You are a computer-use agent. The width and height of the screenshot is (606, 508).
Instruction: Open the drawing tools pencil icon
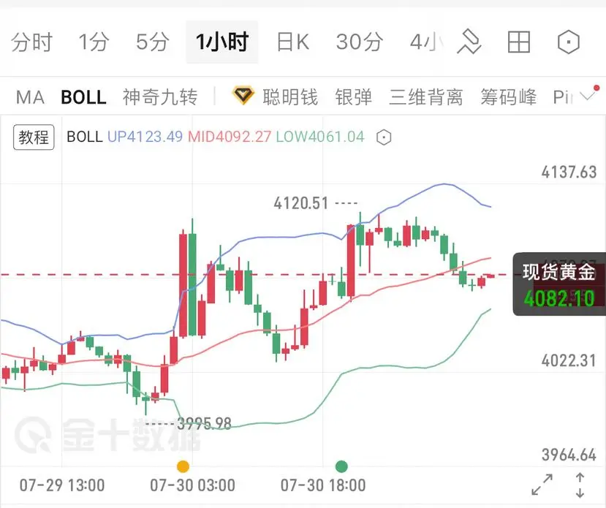coord(469,42)
